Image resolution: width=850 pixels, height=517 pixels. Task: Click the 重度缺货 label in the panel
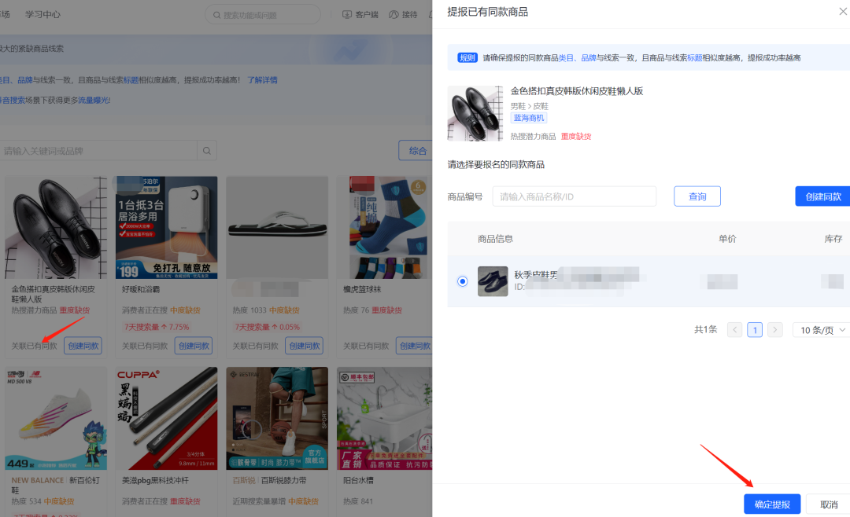click(x=575, y=137)
